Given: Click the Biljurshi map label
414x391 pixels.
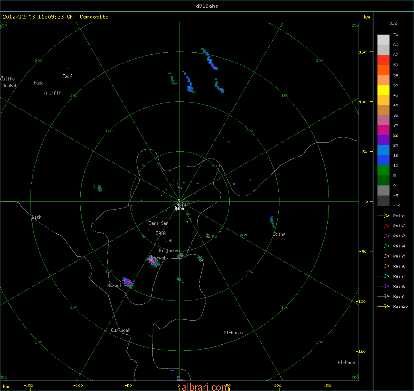Looking at the screenshot, I should pyautogui.click(x=169, y=251).
